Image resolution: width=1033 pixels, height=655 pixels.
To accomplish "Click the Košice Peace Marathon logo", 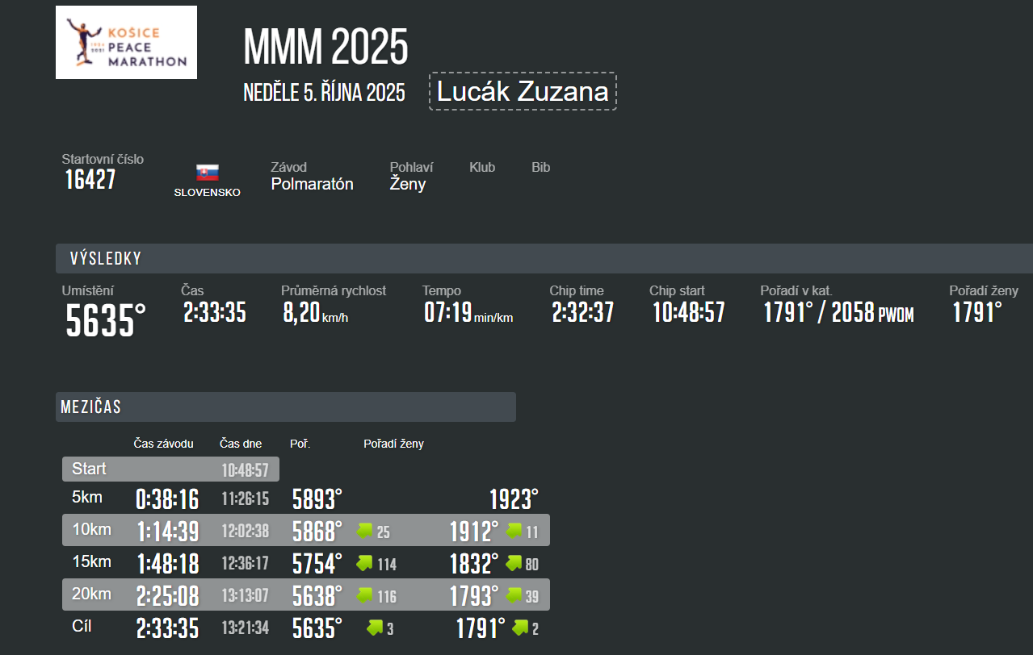I will (126, 42).
